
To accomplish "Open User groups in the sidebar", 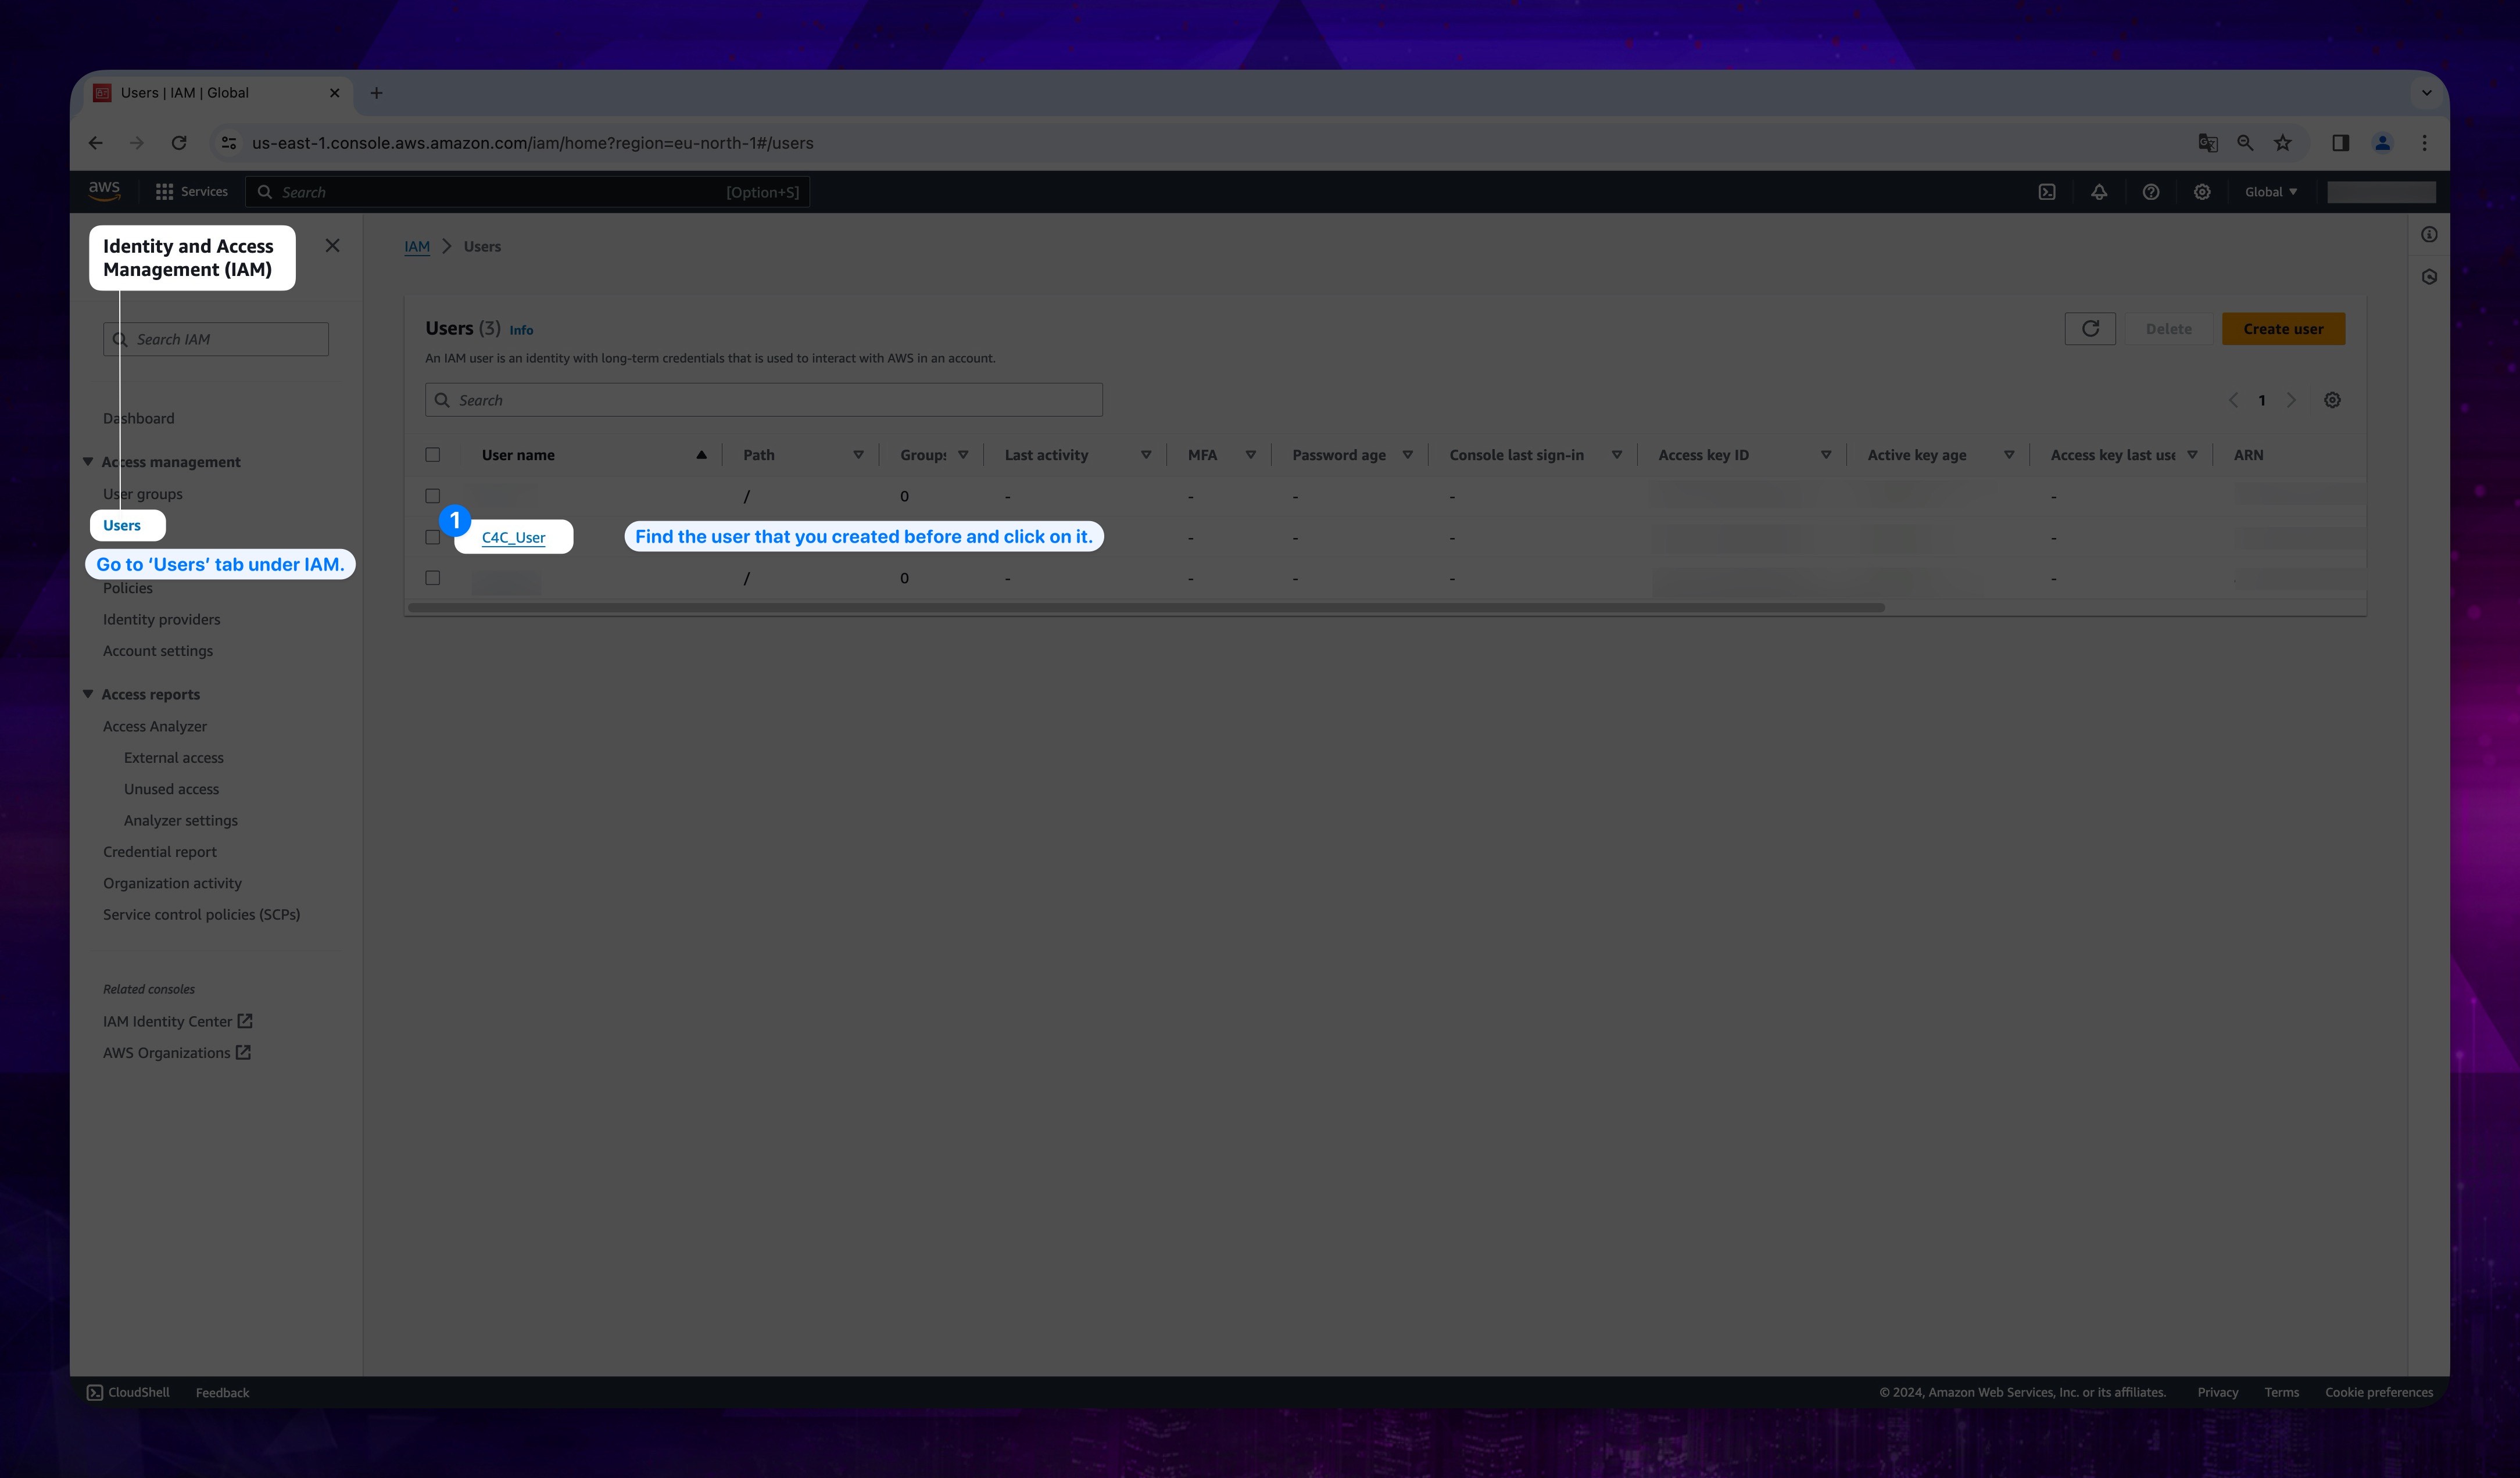I will coord(142,494).
